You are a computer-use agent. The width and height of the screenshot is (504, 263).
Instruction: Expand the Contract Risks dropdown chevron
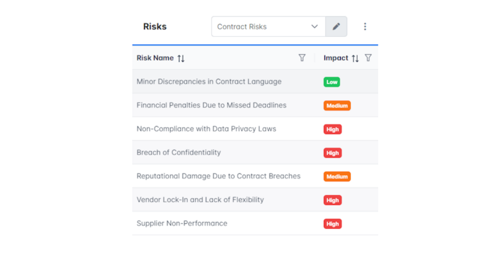315,26
